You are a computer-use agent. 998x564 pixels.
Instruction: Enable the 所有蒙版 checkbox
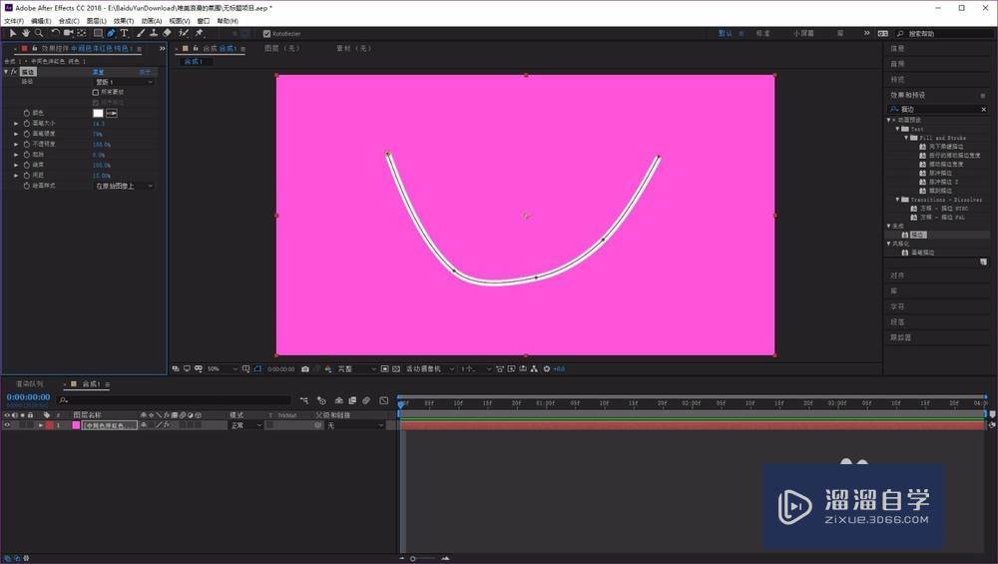pyautogui.click(x=96, y=92)
